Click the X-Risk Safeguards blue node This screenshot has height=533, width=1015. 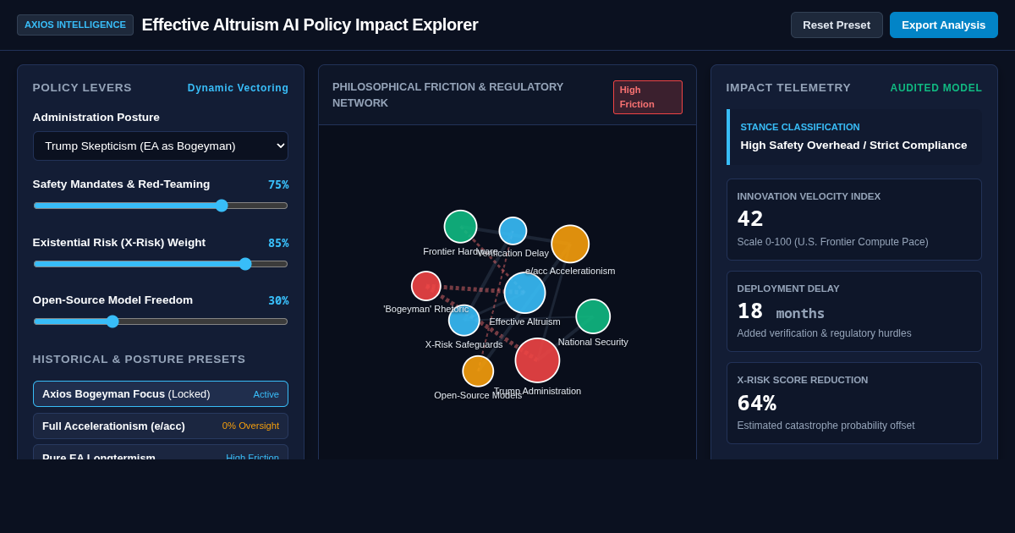tap(464, 321)
